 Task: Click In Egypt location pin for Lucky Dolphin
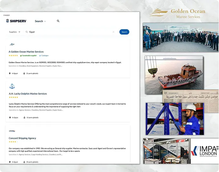click(10, 118)
